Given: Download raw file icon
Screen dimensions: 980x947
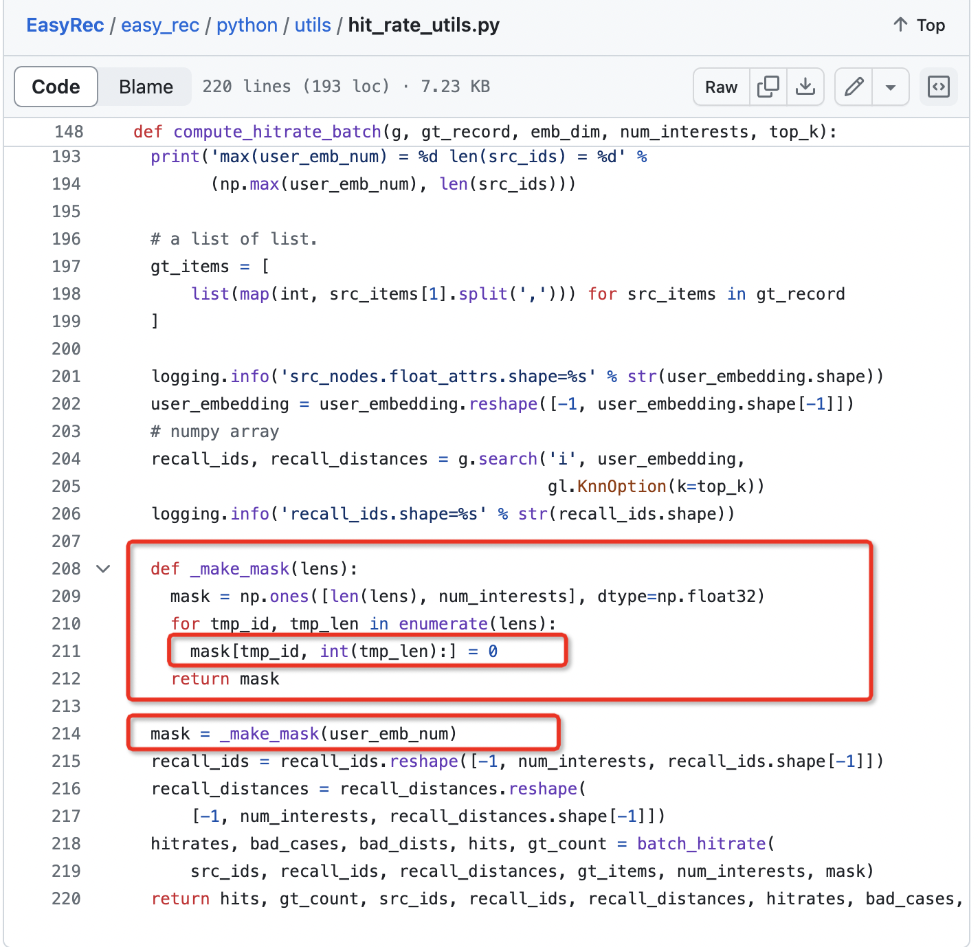Looking at the screenshot, I should pyautogui.click(x=805, y=87).
